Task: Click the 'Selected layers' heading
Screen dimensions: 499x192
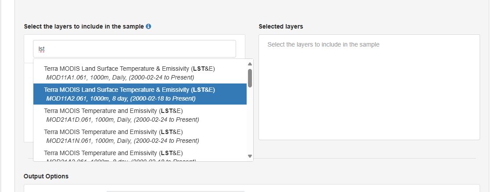Action: 280,26
